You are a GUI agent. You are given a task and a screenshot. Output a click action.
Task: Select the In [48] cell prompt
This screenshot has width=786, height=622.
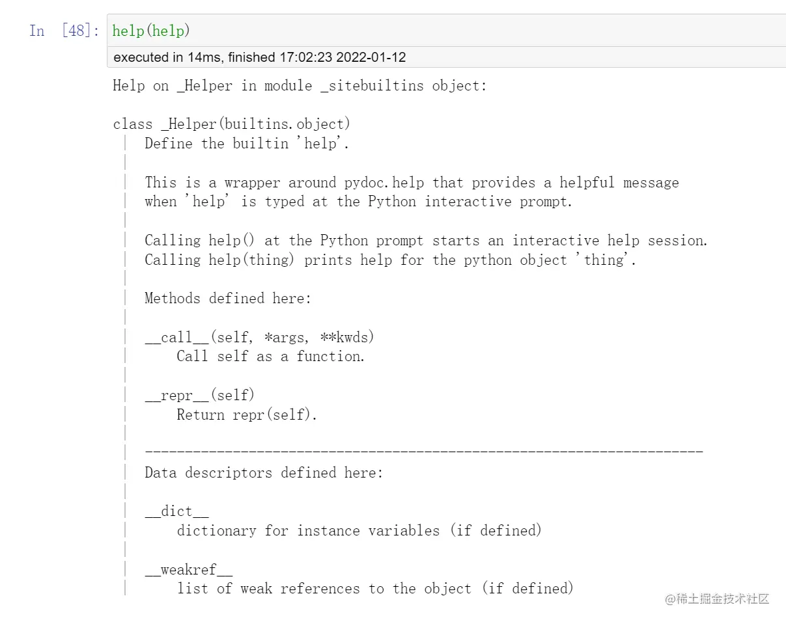[x=64, y=31]
